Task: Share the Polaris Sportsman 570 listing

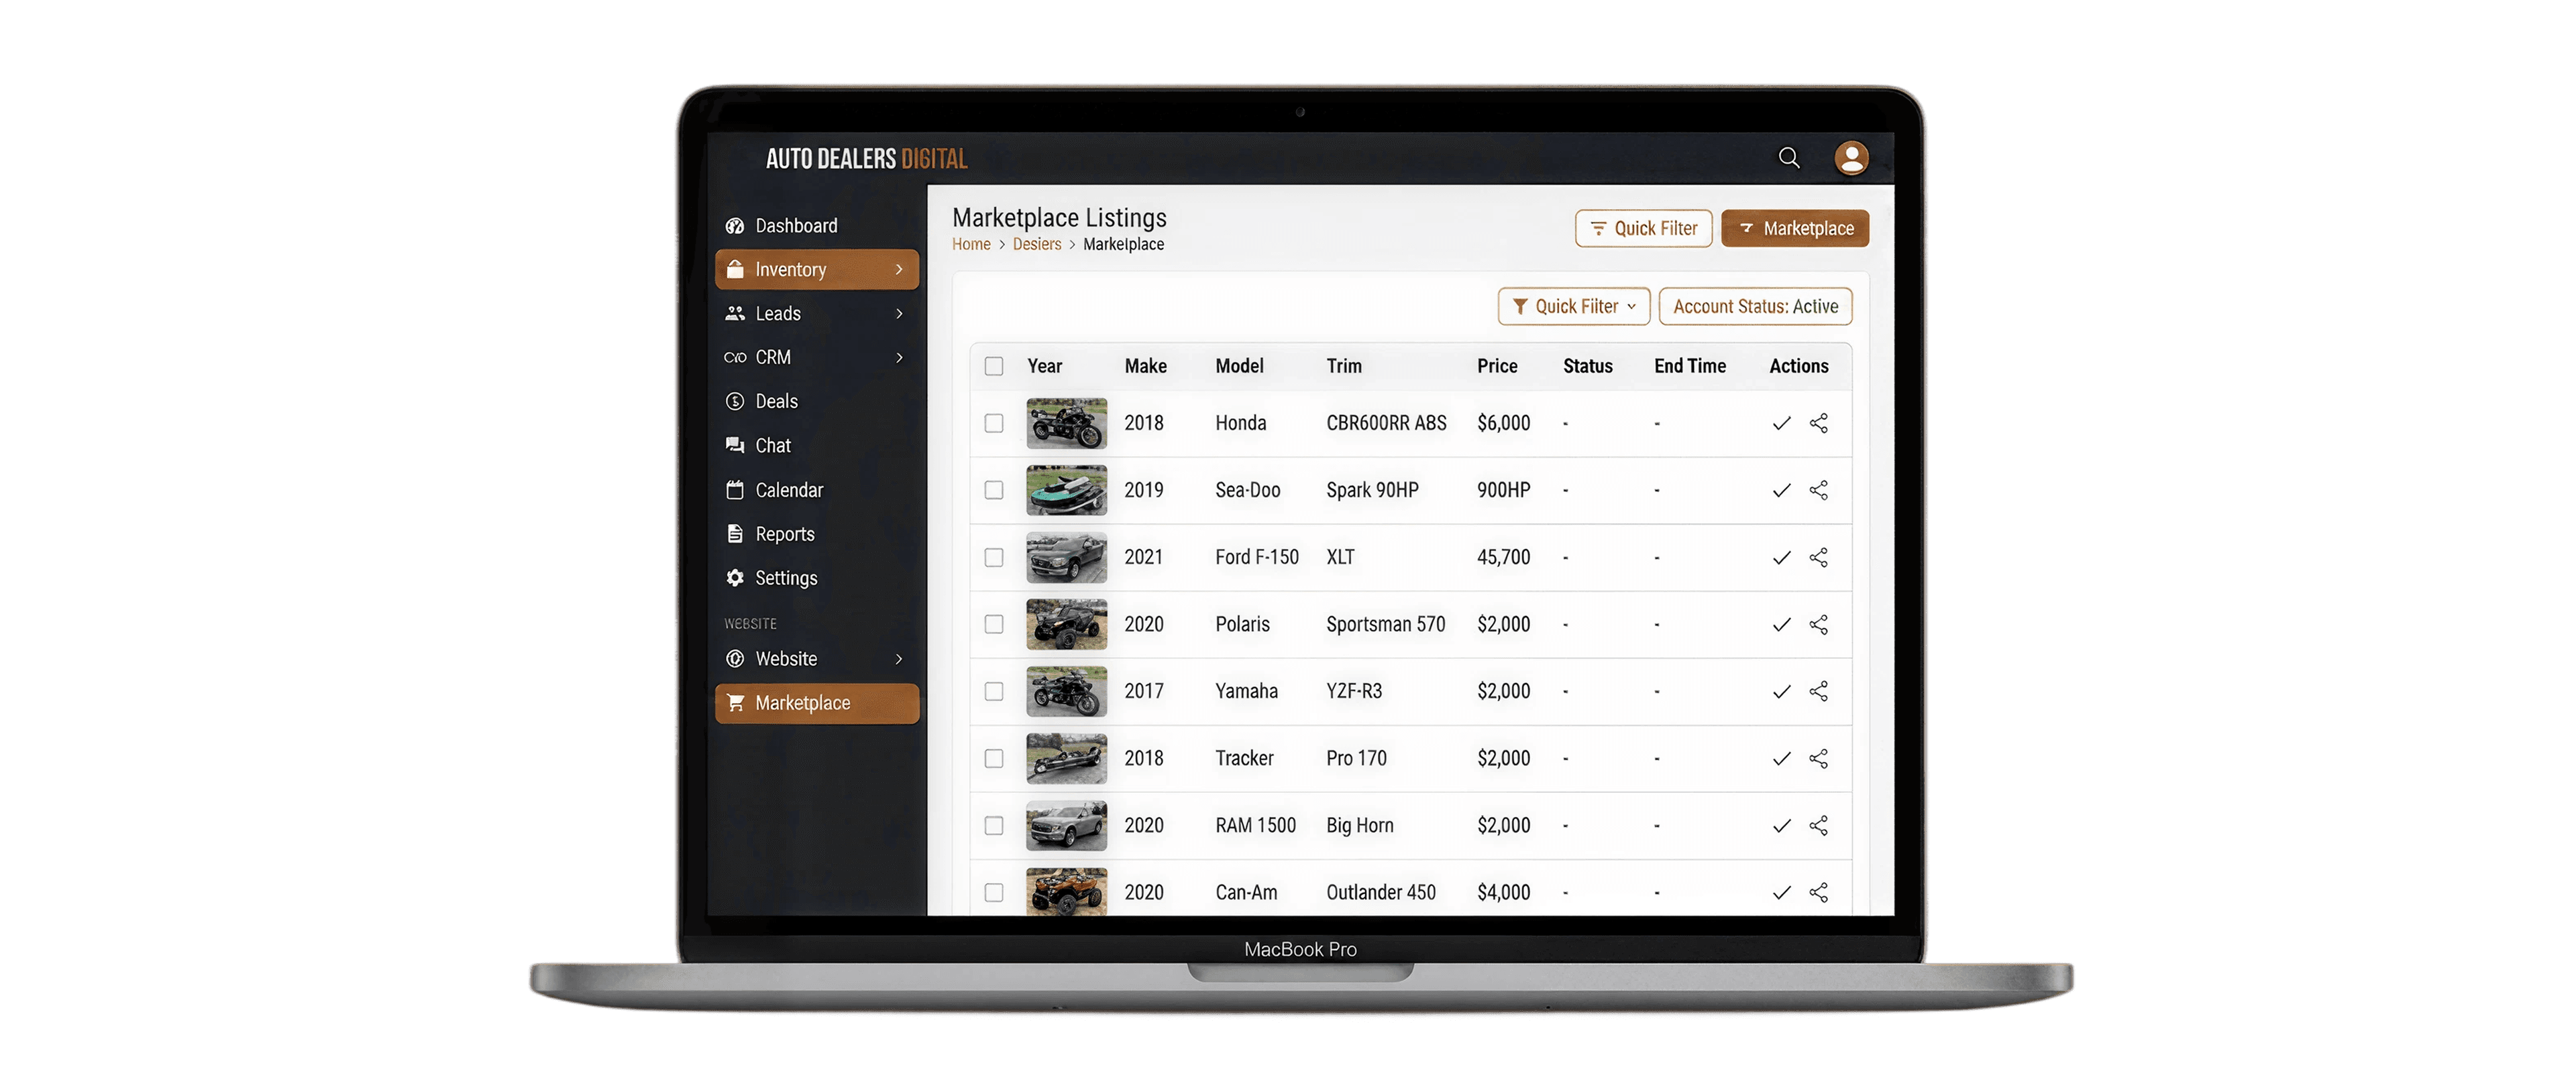Action: pos(1819,625)
